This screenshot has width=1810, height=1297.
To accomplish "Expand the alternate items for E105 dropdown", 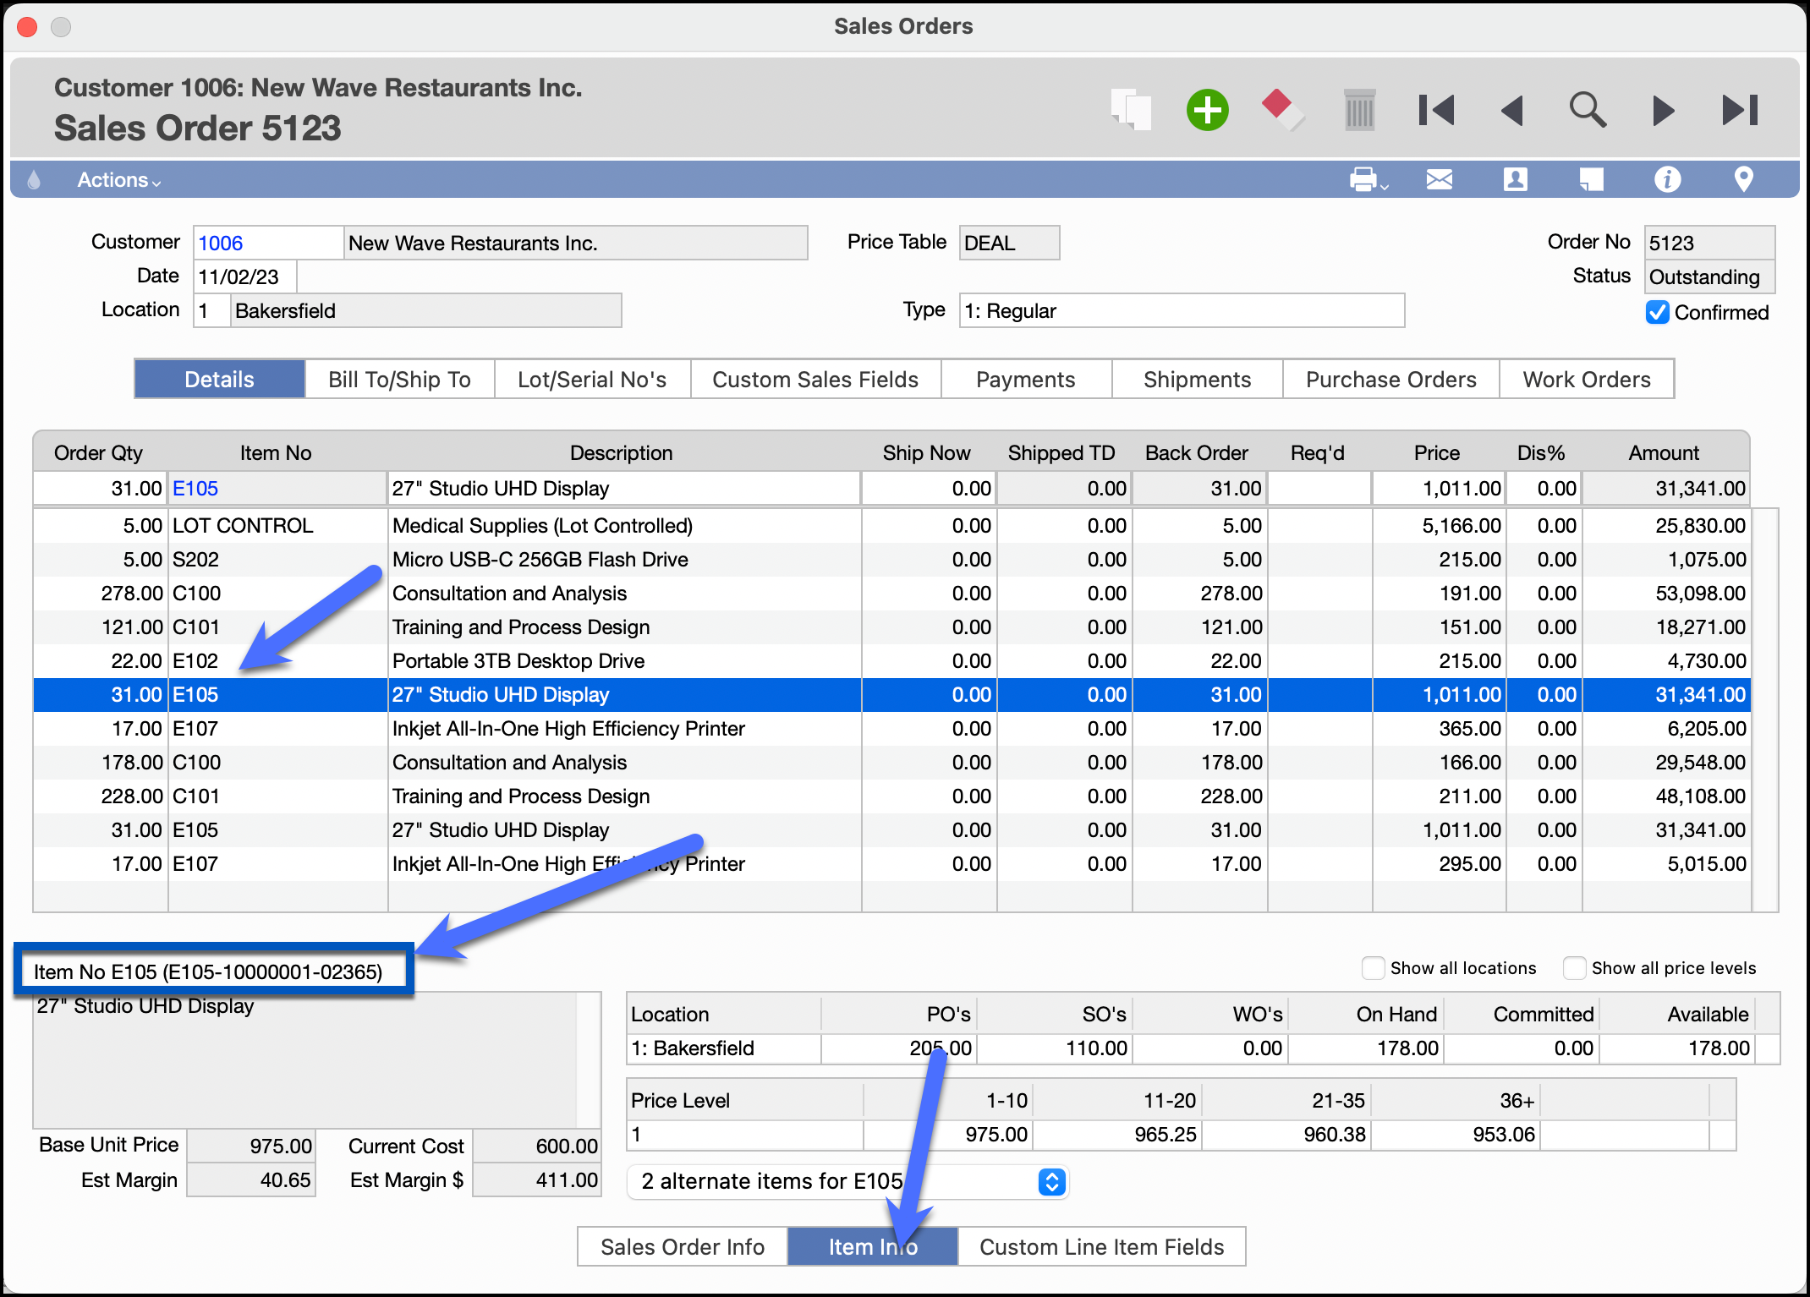I will click(x=1051, y=1181).
